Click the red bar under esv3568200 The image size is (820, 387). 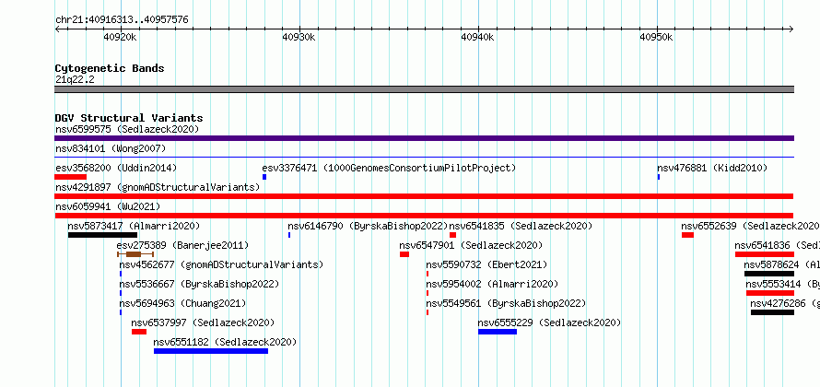pos(71,177)
